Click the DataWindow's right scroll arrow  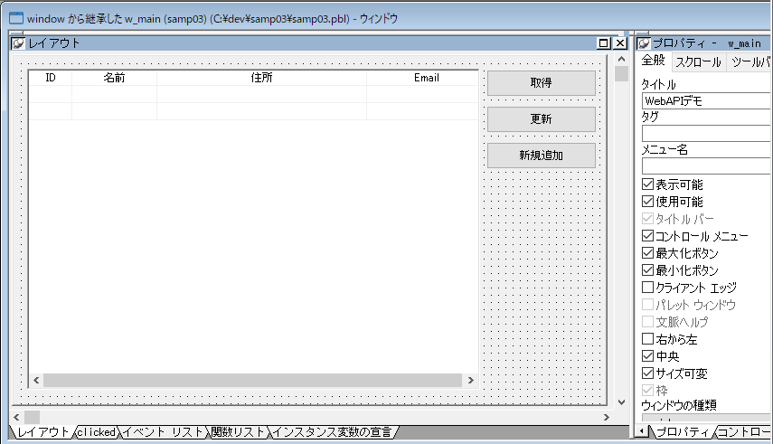[471, 381]
